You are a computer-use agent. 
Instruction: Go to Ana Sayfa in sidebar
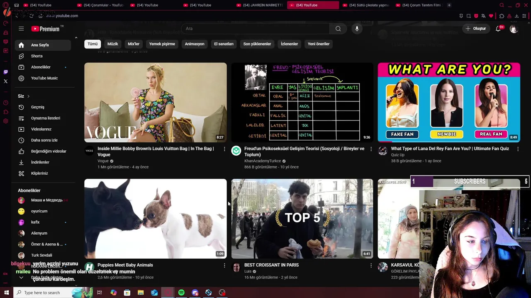click(43, 45)
